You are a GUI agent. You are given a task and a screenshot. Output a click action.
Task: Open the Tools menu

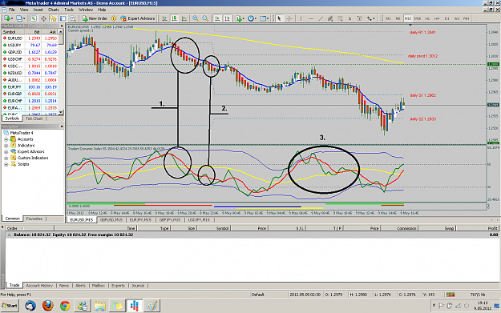69,10
